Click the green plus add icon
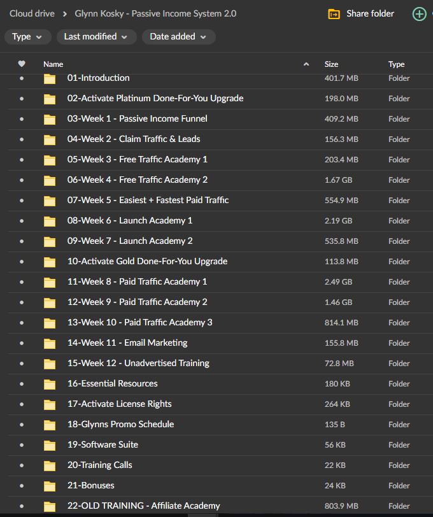The width and height of the screenshot is (433, 517). (419, 14)
